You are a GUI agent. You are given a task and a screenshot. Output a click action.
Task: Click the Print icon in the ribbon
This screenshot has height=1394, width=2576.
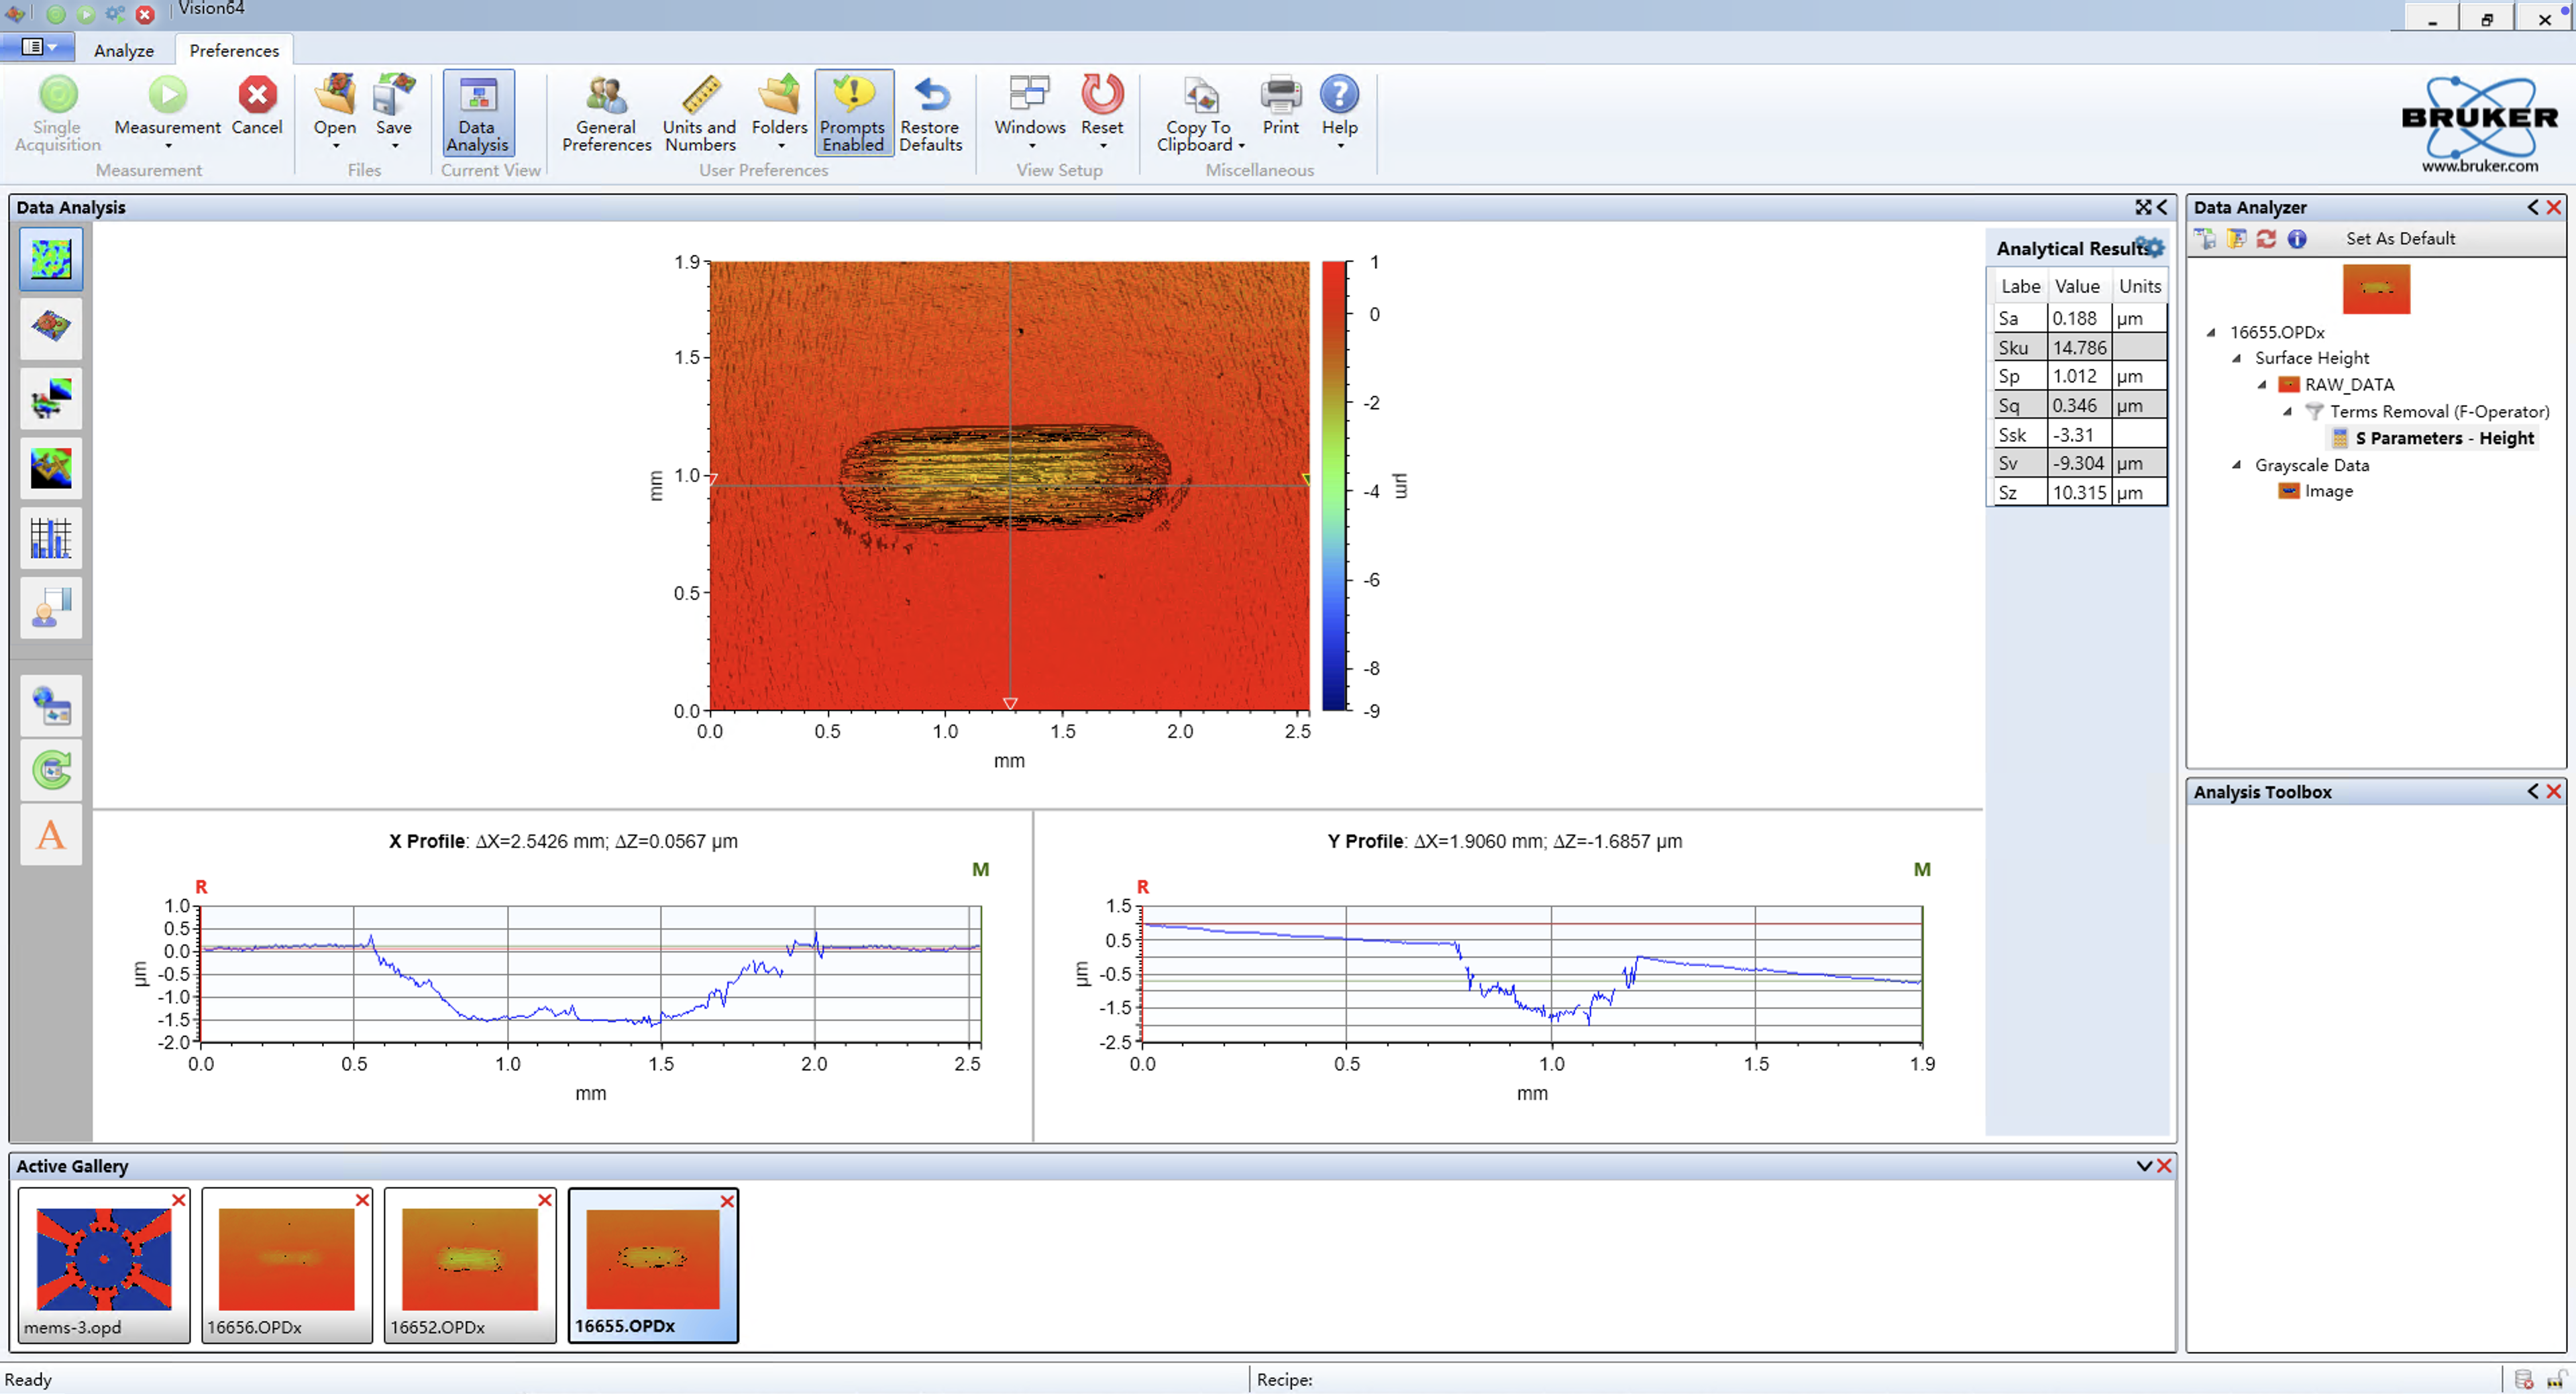tap(1280, 97)
